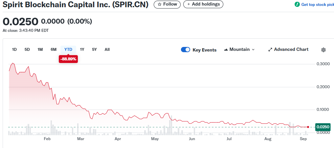Click the Aug x-axis label
Image resolution: width=334 pixels, height=148 pixels.
click(x=268, y=139)
